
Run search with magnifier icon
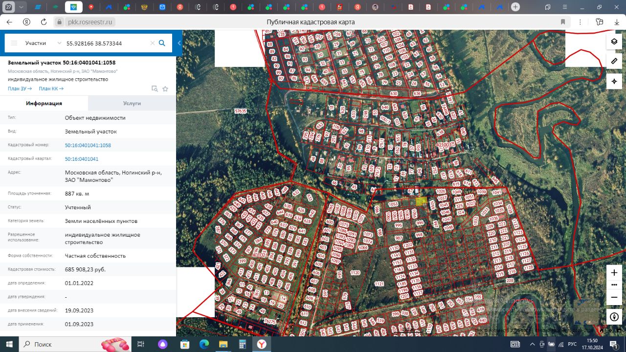pyautogui.click(x=162, y=43)
